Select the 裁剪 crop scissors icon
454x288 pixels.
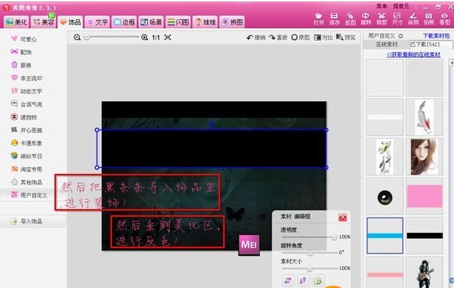[382, 19]
